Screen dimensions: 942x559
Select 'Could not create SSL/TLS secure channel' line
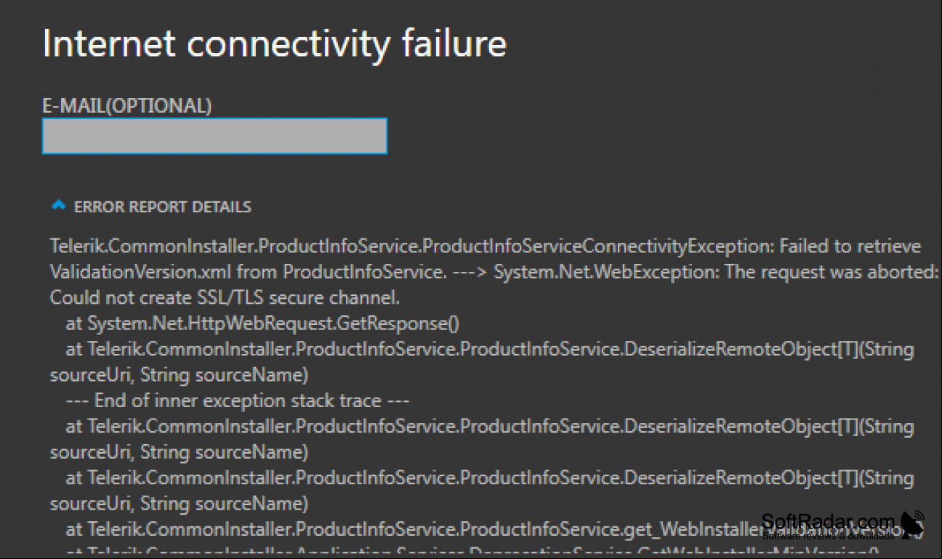[x=225, y=298]
